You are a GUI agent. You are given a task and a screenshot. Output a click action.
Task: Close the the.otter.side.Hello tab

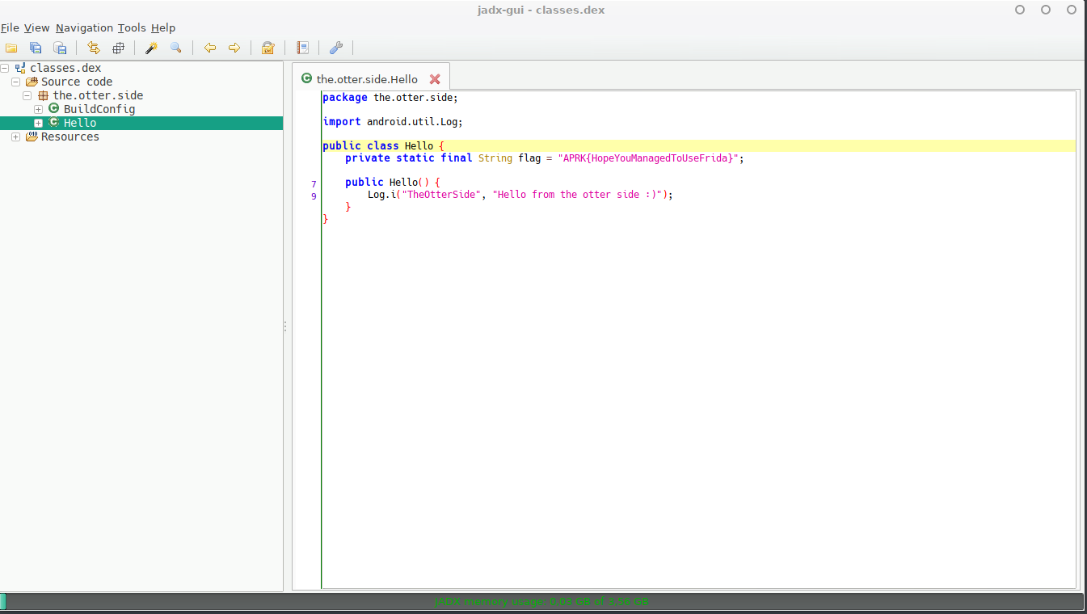(435, 79)
